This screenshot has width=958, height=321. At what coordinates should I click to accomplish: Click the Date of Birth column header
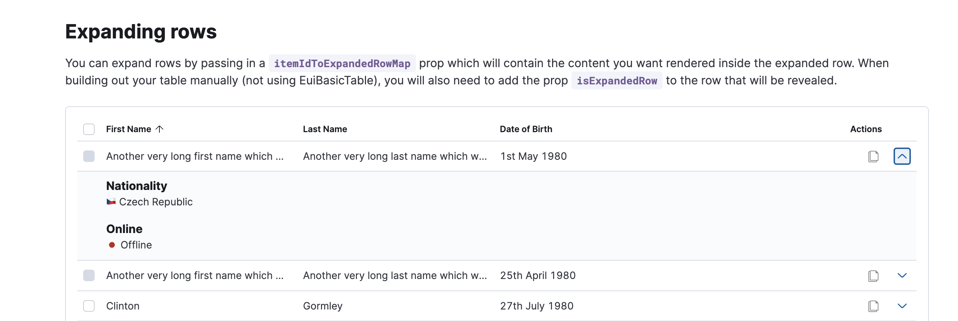[x=525, y=129]
